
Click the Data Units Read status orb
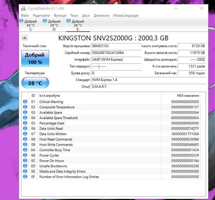click(25, 128)
